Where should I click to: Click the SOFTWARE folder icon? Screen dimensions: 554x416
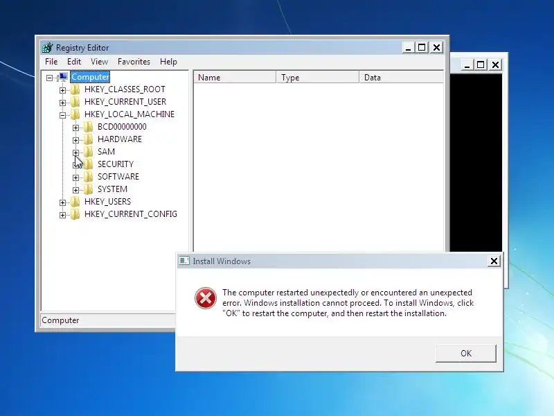[89, 177]
